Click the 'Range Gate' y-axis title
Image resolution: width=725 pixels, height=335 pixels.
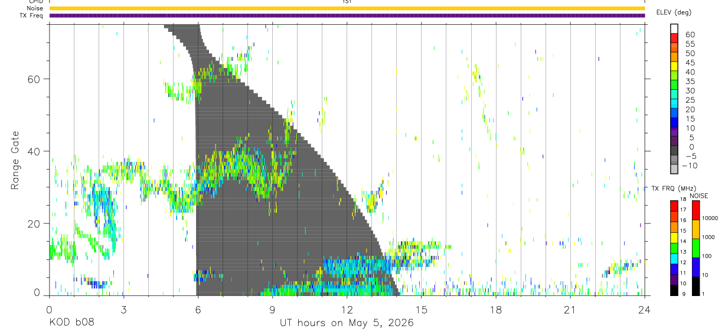tap(15, 160)
